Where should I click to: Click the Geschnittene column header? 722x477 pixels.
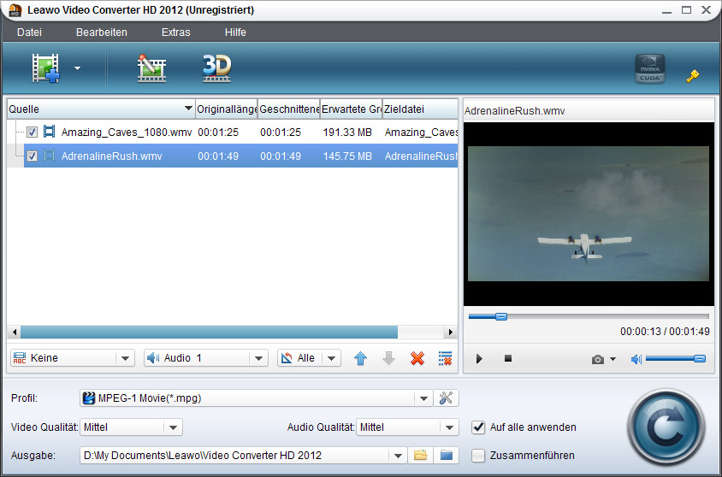[x=288, y=109]
